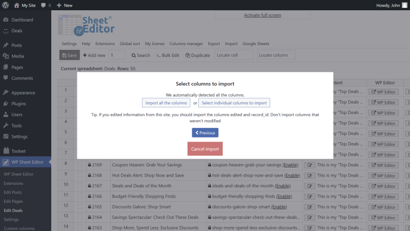The width and height of the screenshot is (410, 231).
Task: Click the Comments sidebar icon
Action: click(6, 78)
